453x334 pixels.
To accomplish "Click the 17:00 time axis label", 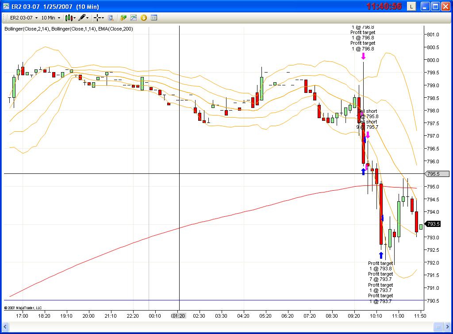I will pos(22,316).
